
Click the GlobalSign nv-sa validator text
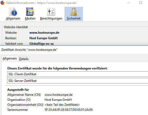click(x=41, y=44)
